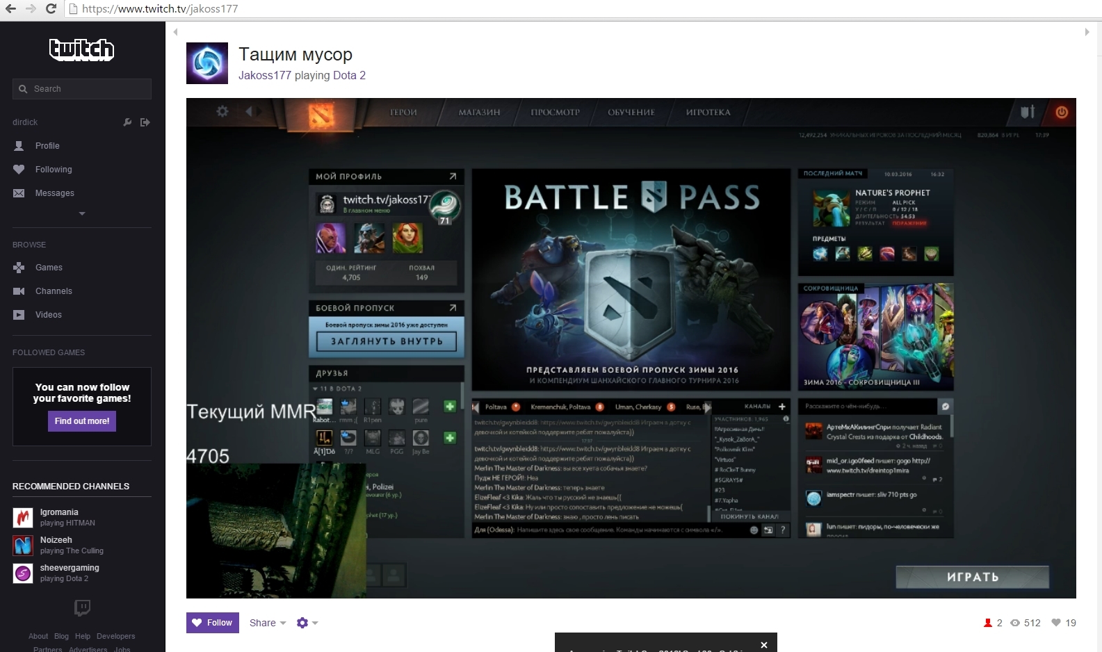Click the 512 viewer count
Viewport: 1102px width, 652px height.
1026,623
